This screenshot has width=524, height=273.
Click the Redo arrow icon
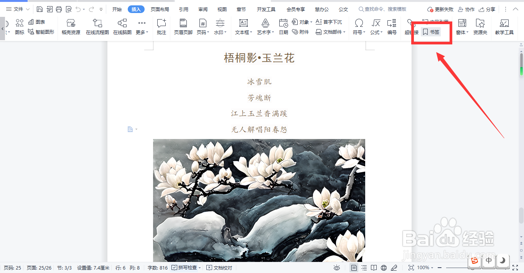click(91, 9)
